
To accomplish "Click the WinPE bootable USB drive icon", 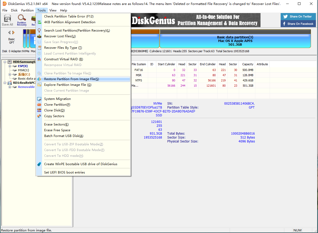I will (39, 164).
